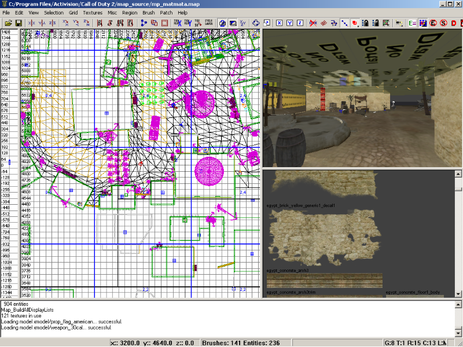Click the crossed-out cone icon

click(x=313, y=23)
